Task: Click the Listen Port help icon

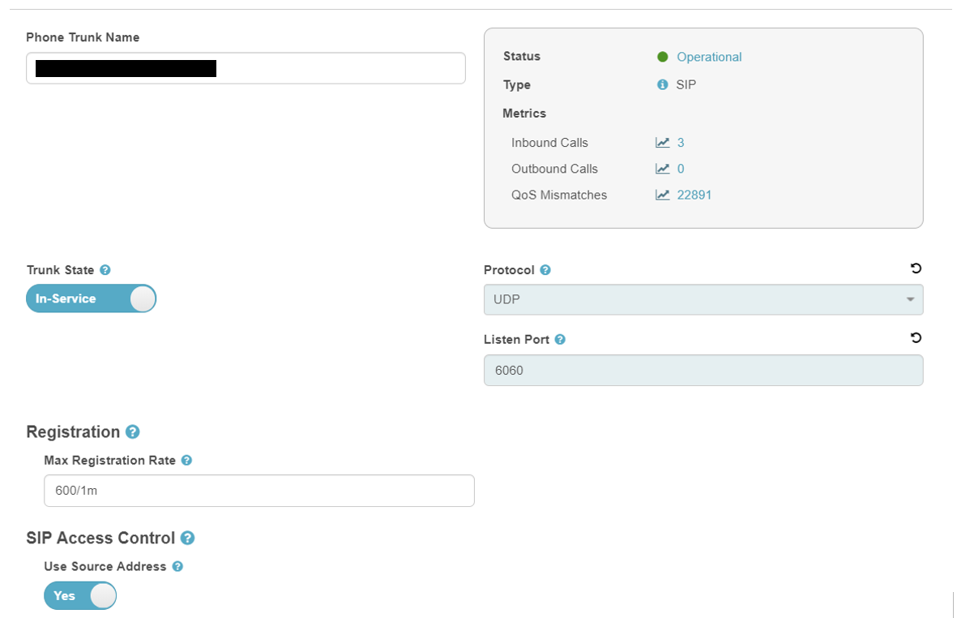Action: [x=560, y=340]
